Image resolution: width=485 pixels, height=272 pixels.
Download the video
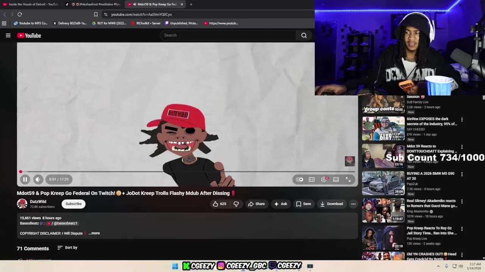click(332, 204)
